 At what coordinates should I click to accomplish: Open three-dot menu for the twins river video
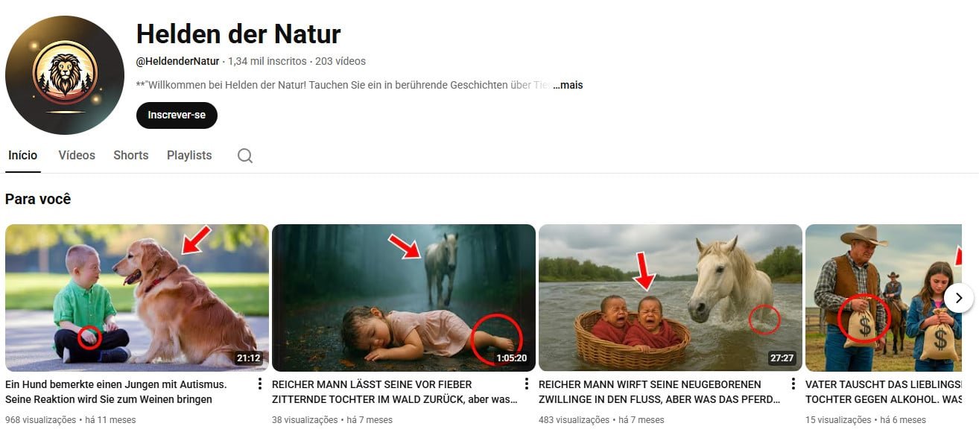click(793, 384)
